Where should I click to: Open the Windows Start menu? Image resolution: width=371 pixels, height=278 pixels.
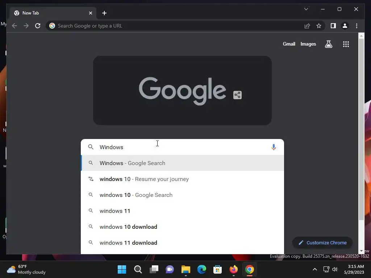click(122, 269)
